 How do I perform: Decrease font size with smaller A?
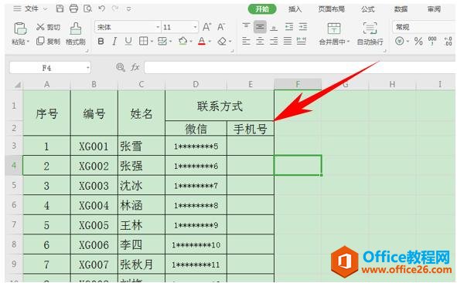(x=221, y=27)
